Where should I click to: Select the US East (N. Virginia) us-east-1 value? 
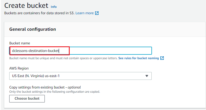(x=36, y=76)
